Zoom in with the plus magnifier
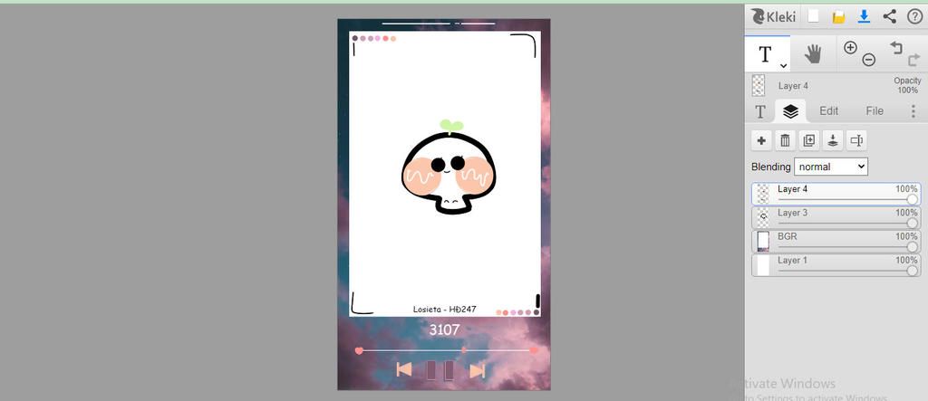928x401 pixels. coord(850,48)
